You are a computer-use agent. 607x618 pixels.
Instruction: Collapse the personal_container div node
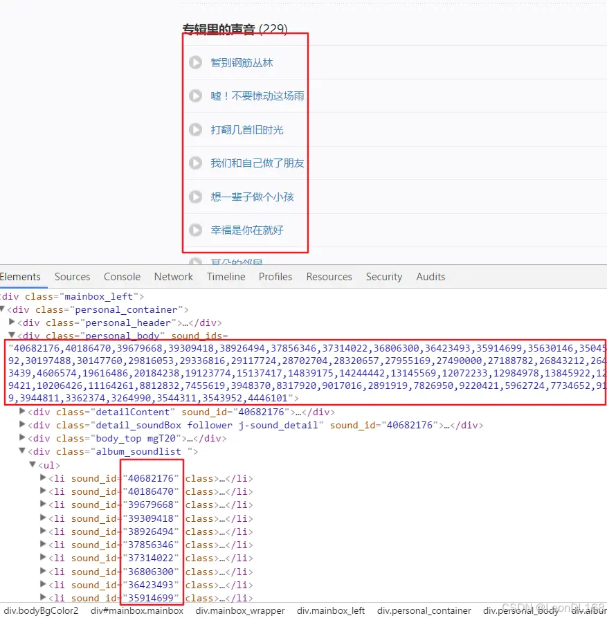(x=2, y=309)
